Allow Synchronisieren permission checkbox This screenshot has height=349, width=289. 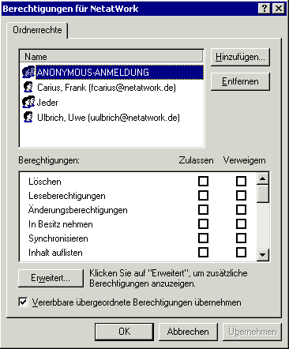pos(203,238)
